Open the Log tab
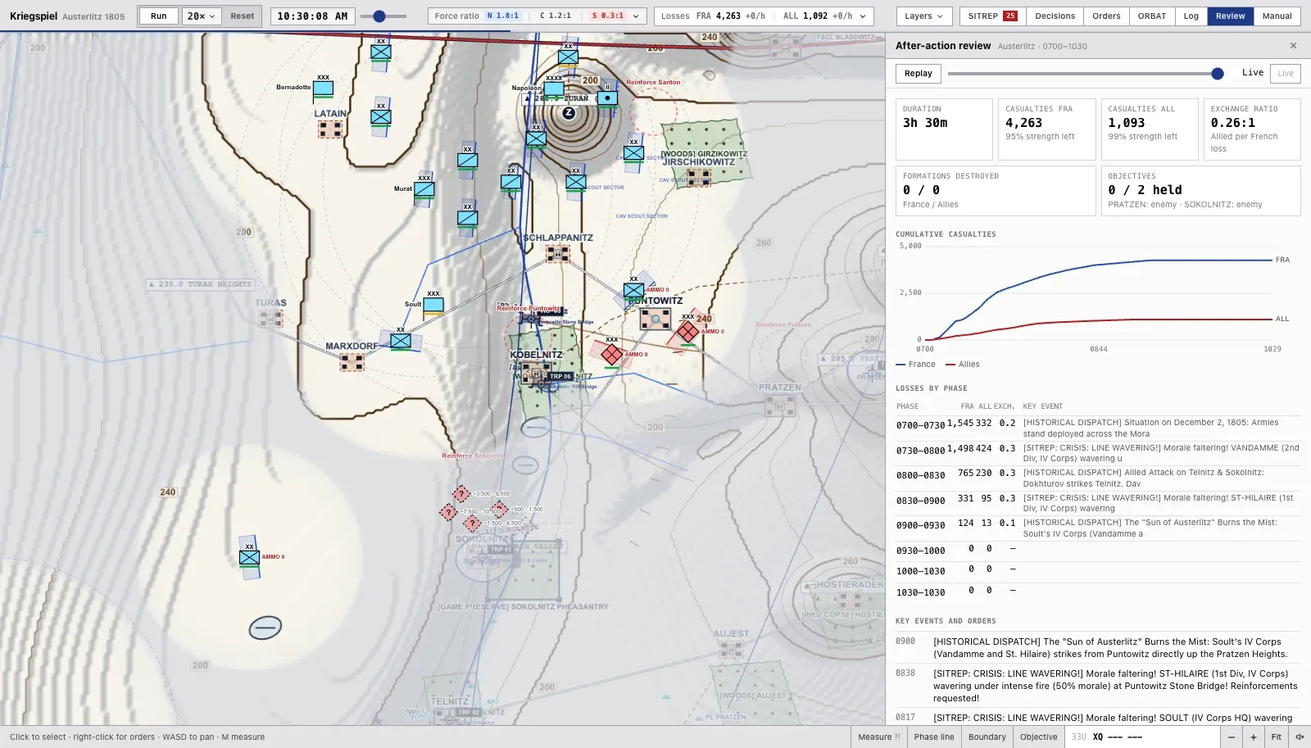 pos(1191,16)
